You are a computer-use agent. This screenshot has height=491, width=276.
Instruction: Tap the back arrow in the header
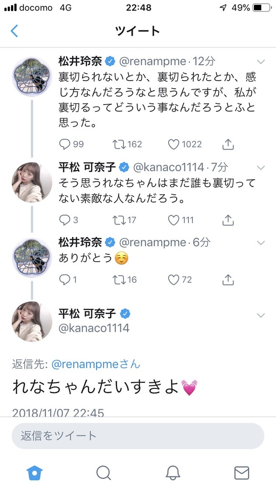(x=14, y=31)
